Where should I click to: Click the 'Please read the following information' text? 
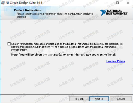[55, 15]
